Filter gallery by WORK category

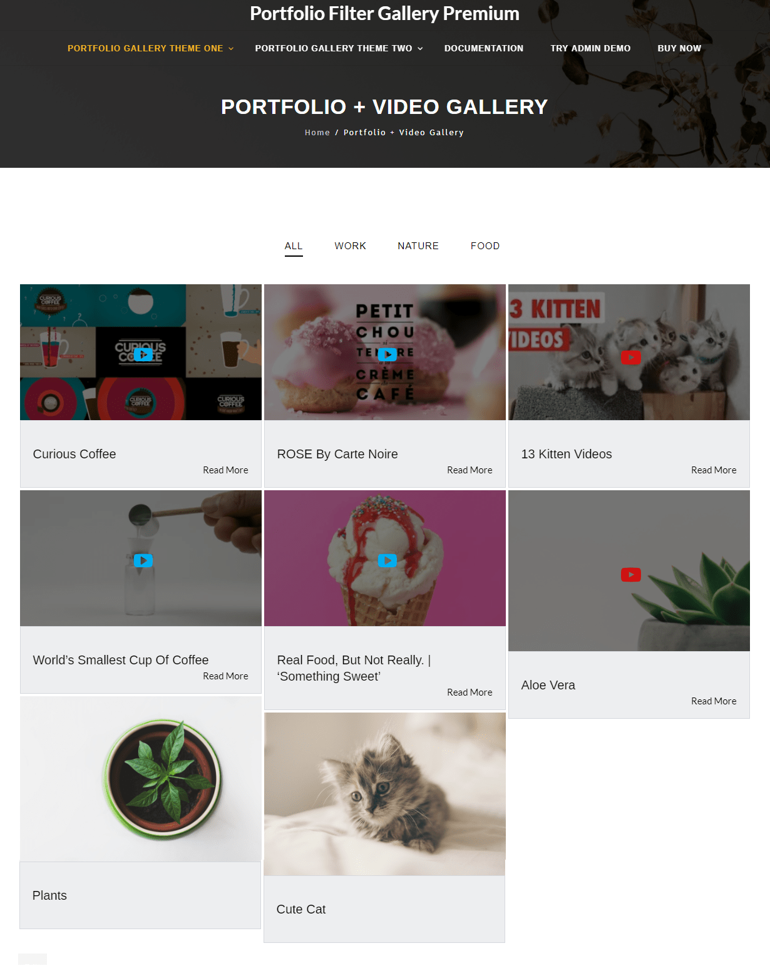click(x=350, y=246)
